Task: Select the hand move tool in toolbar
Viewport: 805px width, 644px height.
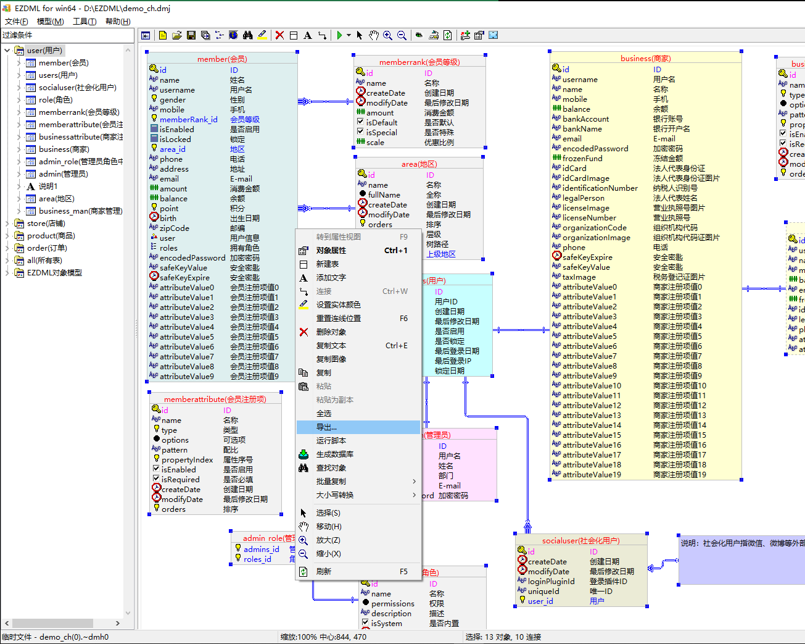Action: point(374,35)
